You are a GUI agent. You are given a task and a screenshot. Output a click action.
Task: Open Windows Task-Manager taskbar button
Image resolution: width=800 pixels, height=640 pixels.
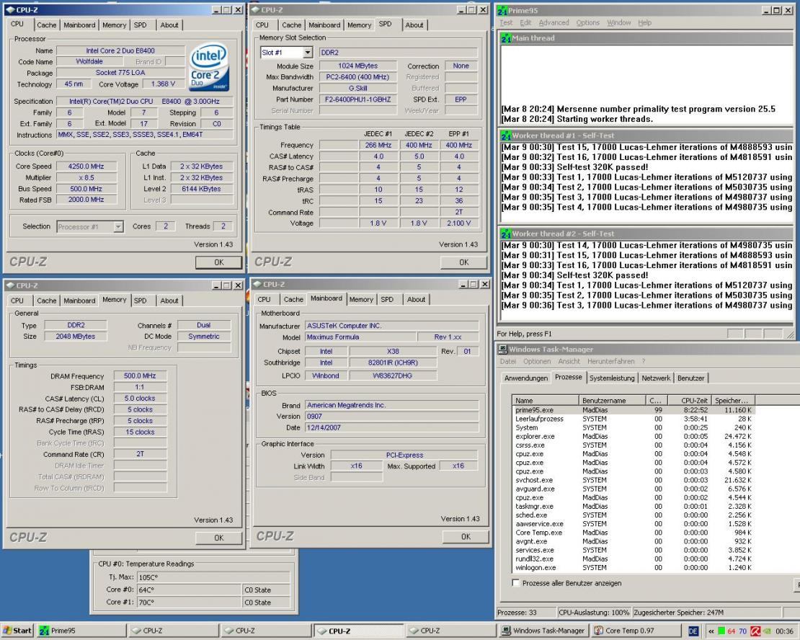point(543,631)
